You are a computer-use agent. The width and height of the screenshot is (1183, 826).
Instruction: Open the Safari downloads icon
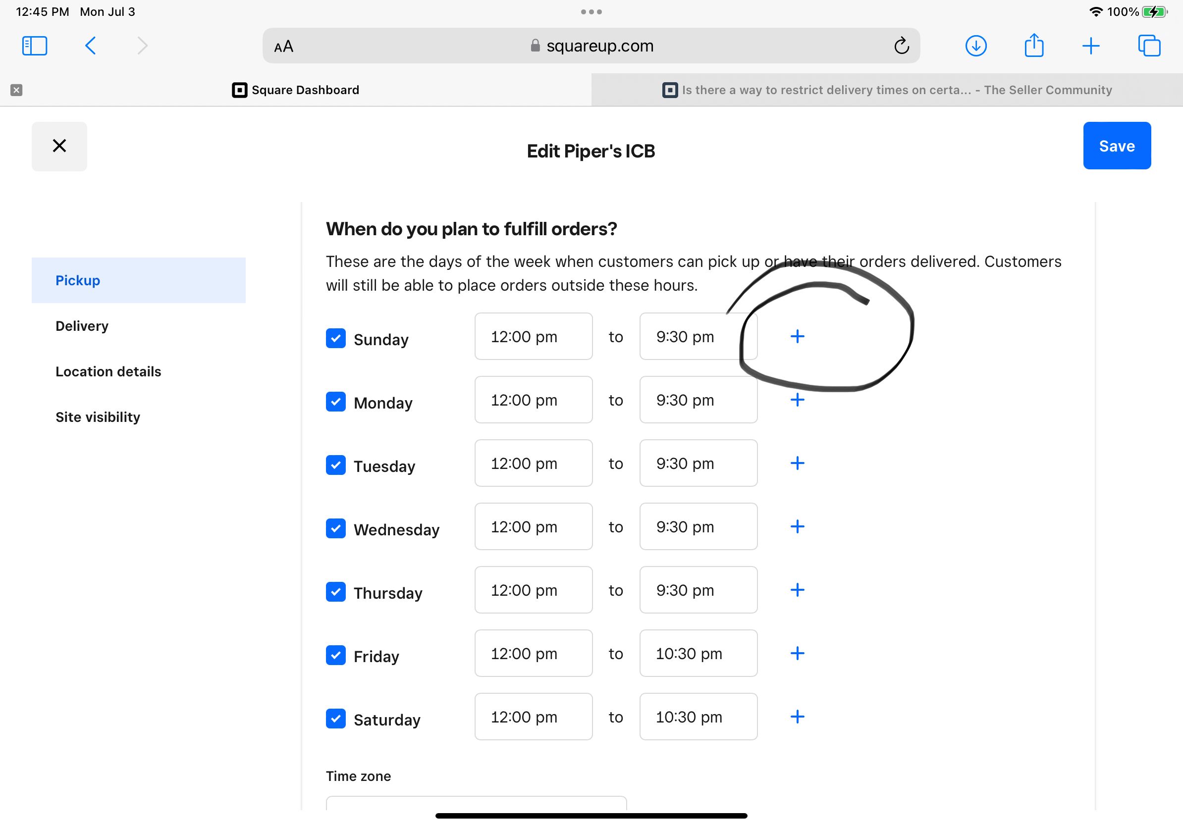(976, 46)
